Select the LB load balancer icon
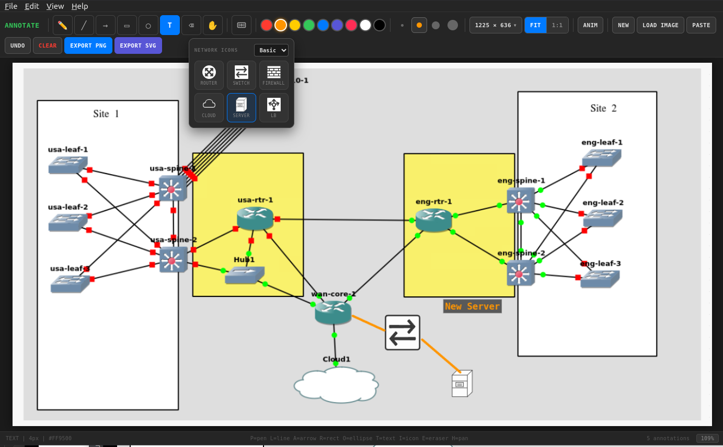The height and width of the screenshot is (447, 723). [x=273, y=107]
